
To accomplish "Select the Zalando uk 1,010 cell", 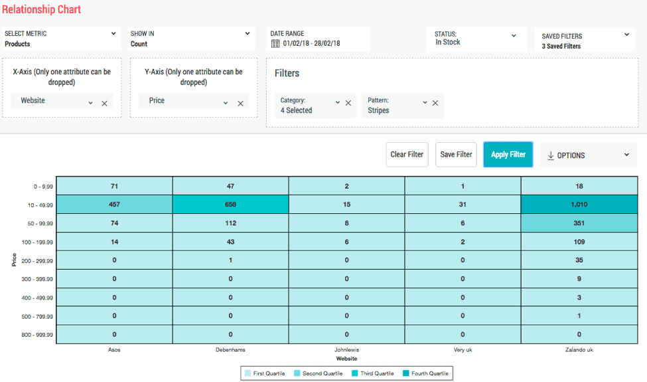I will [579, 205].
